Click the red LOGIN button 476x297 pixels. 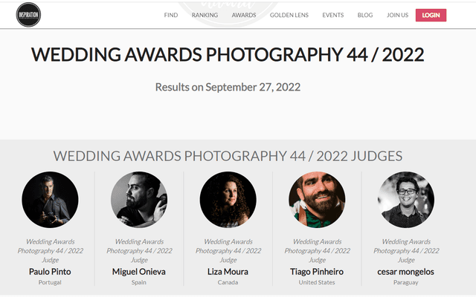(x=431, y=15)
